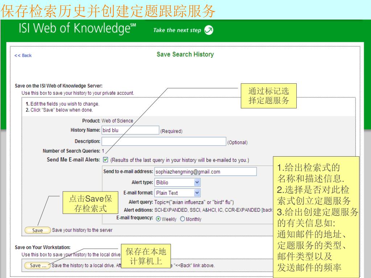Click the Save ... button for workstation

(x=38, y=265)
